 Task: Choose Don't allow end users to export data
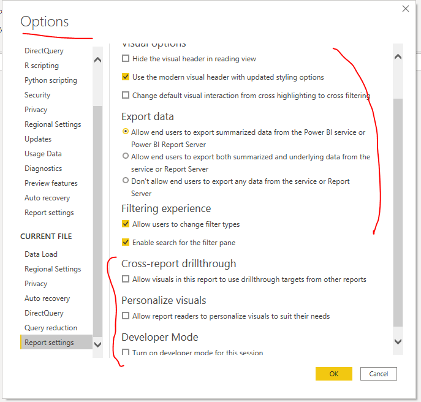pyautogui.click(x=126, y=180)
